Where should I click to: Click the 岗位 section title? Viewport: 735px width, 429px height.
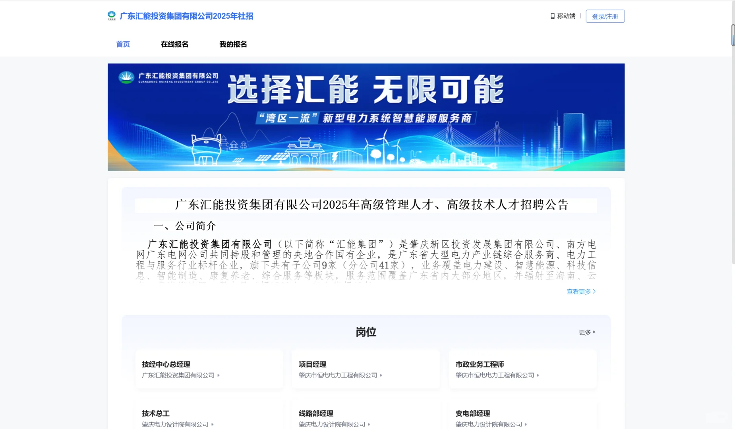coord(366,332)
